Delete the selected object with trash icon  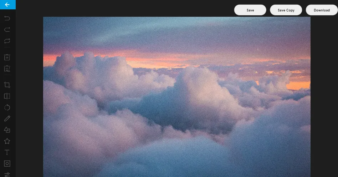(7, 57)
